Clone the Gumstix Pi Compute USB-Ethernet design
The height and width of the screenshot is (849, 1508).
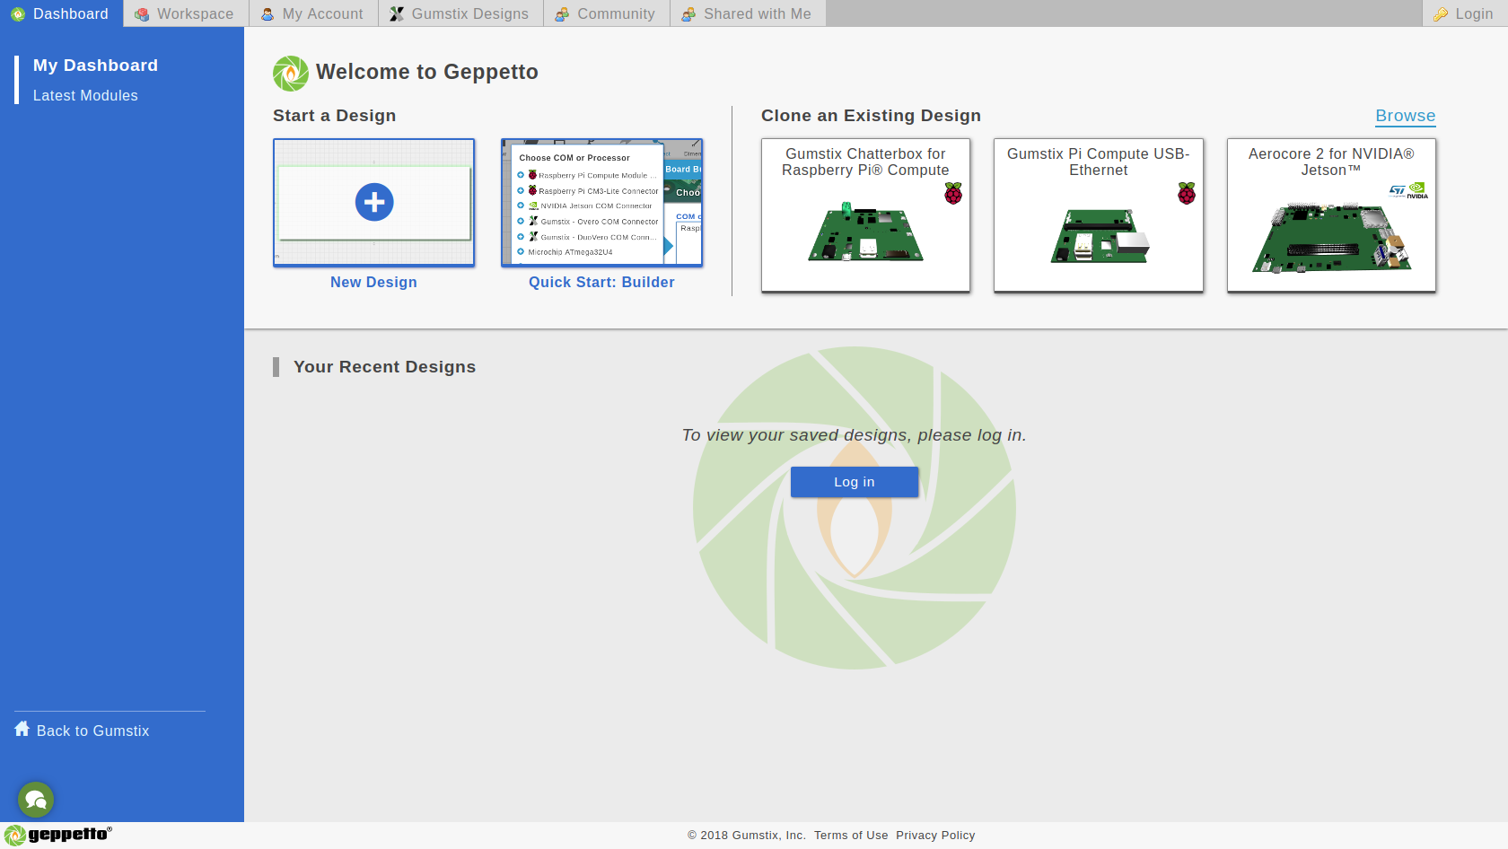click(x=1099, y=215)
